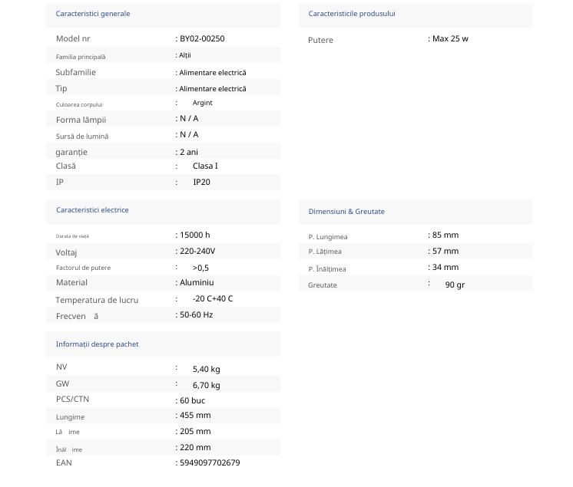573x487 pixels.
Task: Click the EAN label
Action: 64,463
